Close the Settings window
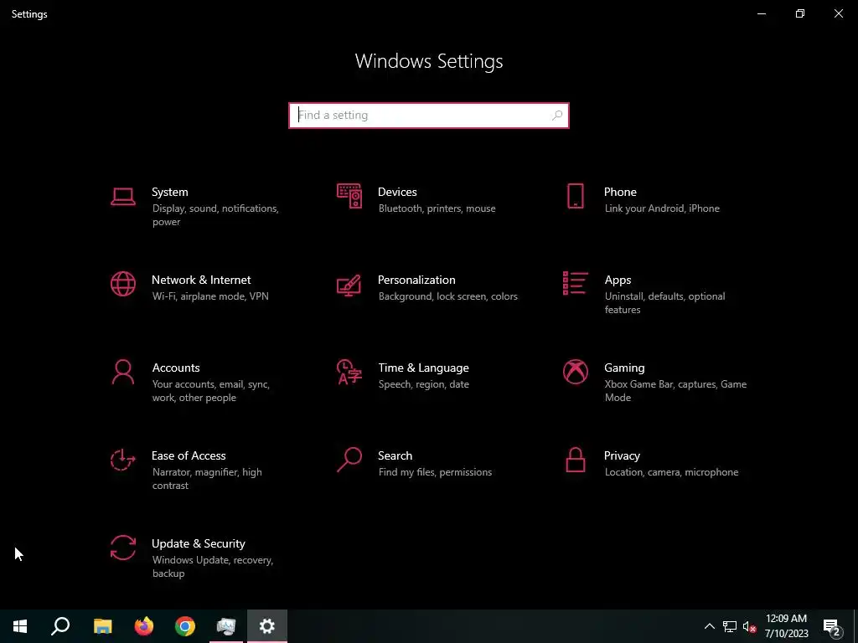The image size is (858, 643). coord(838,13)
